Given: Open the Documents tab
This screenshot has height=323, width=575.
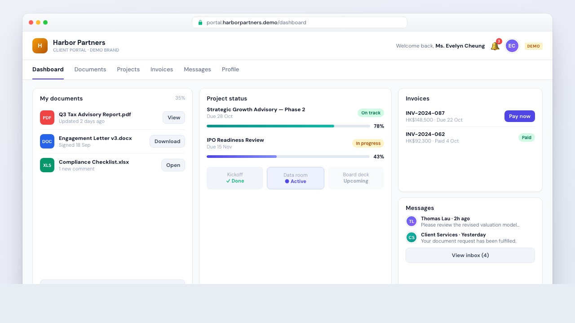Looking at the screenshot, I should [x=90, y=70].
